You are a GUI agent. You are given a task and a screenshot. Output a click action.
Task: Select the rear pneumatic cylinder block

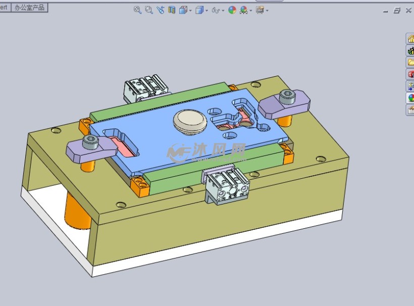[x=145, y=88]
